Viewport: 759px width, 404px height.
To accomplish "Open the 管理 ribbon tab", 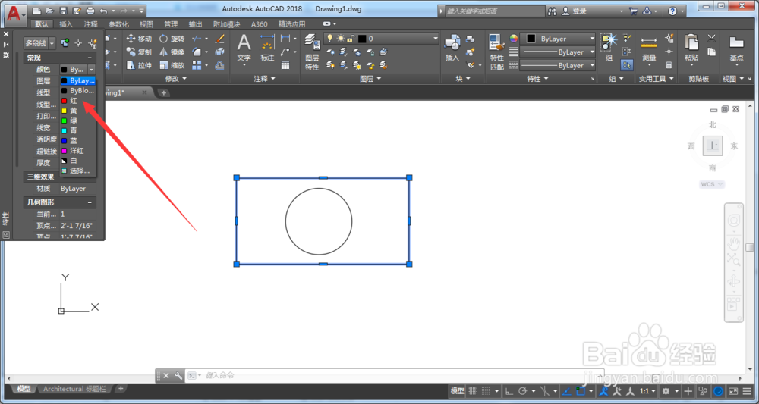I will click(x=171, y=24).
